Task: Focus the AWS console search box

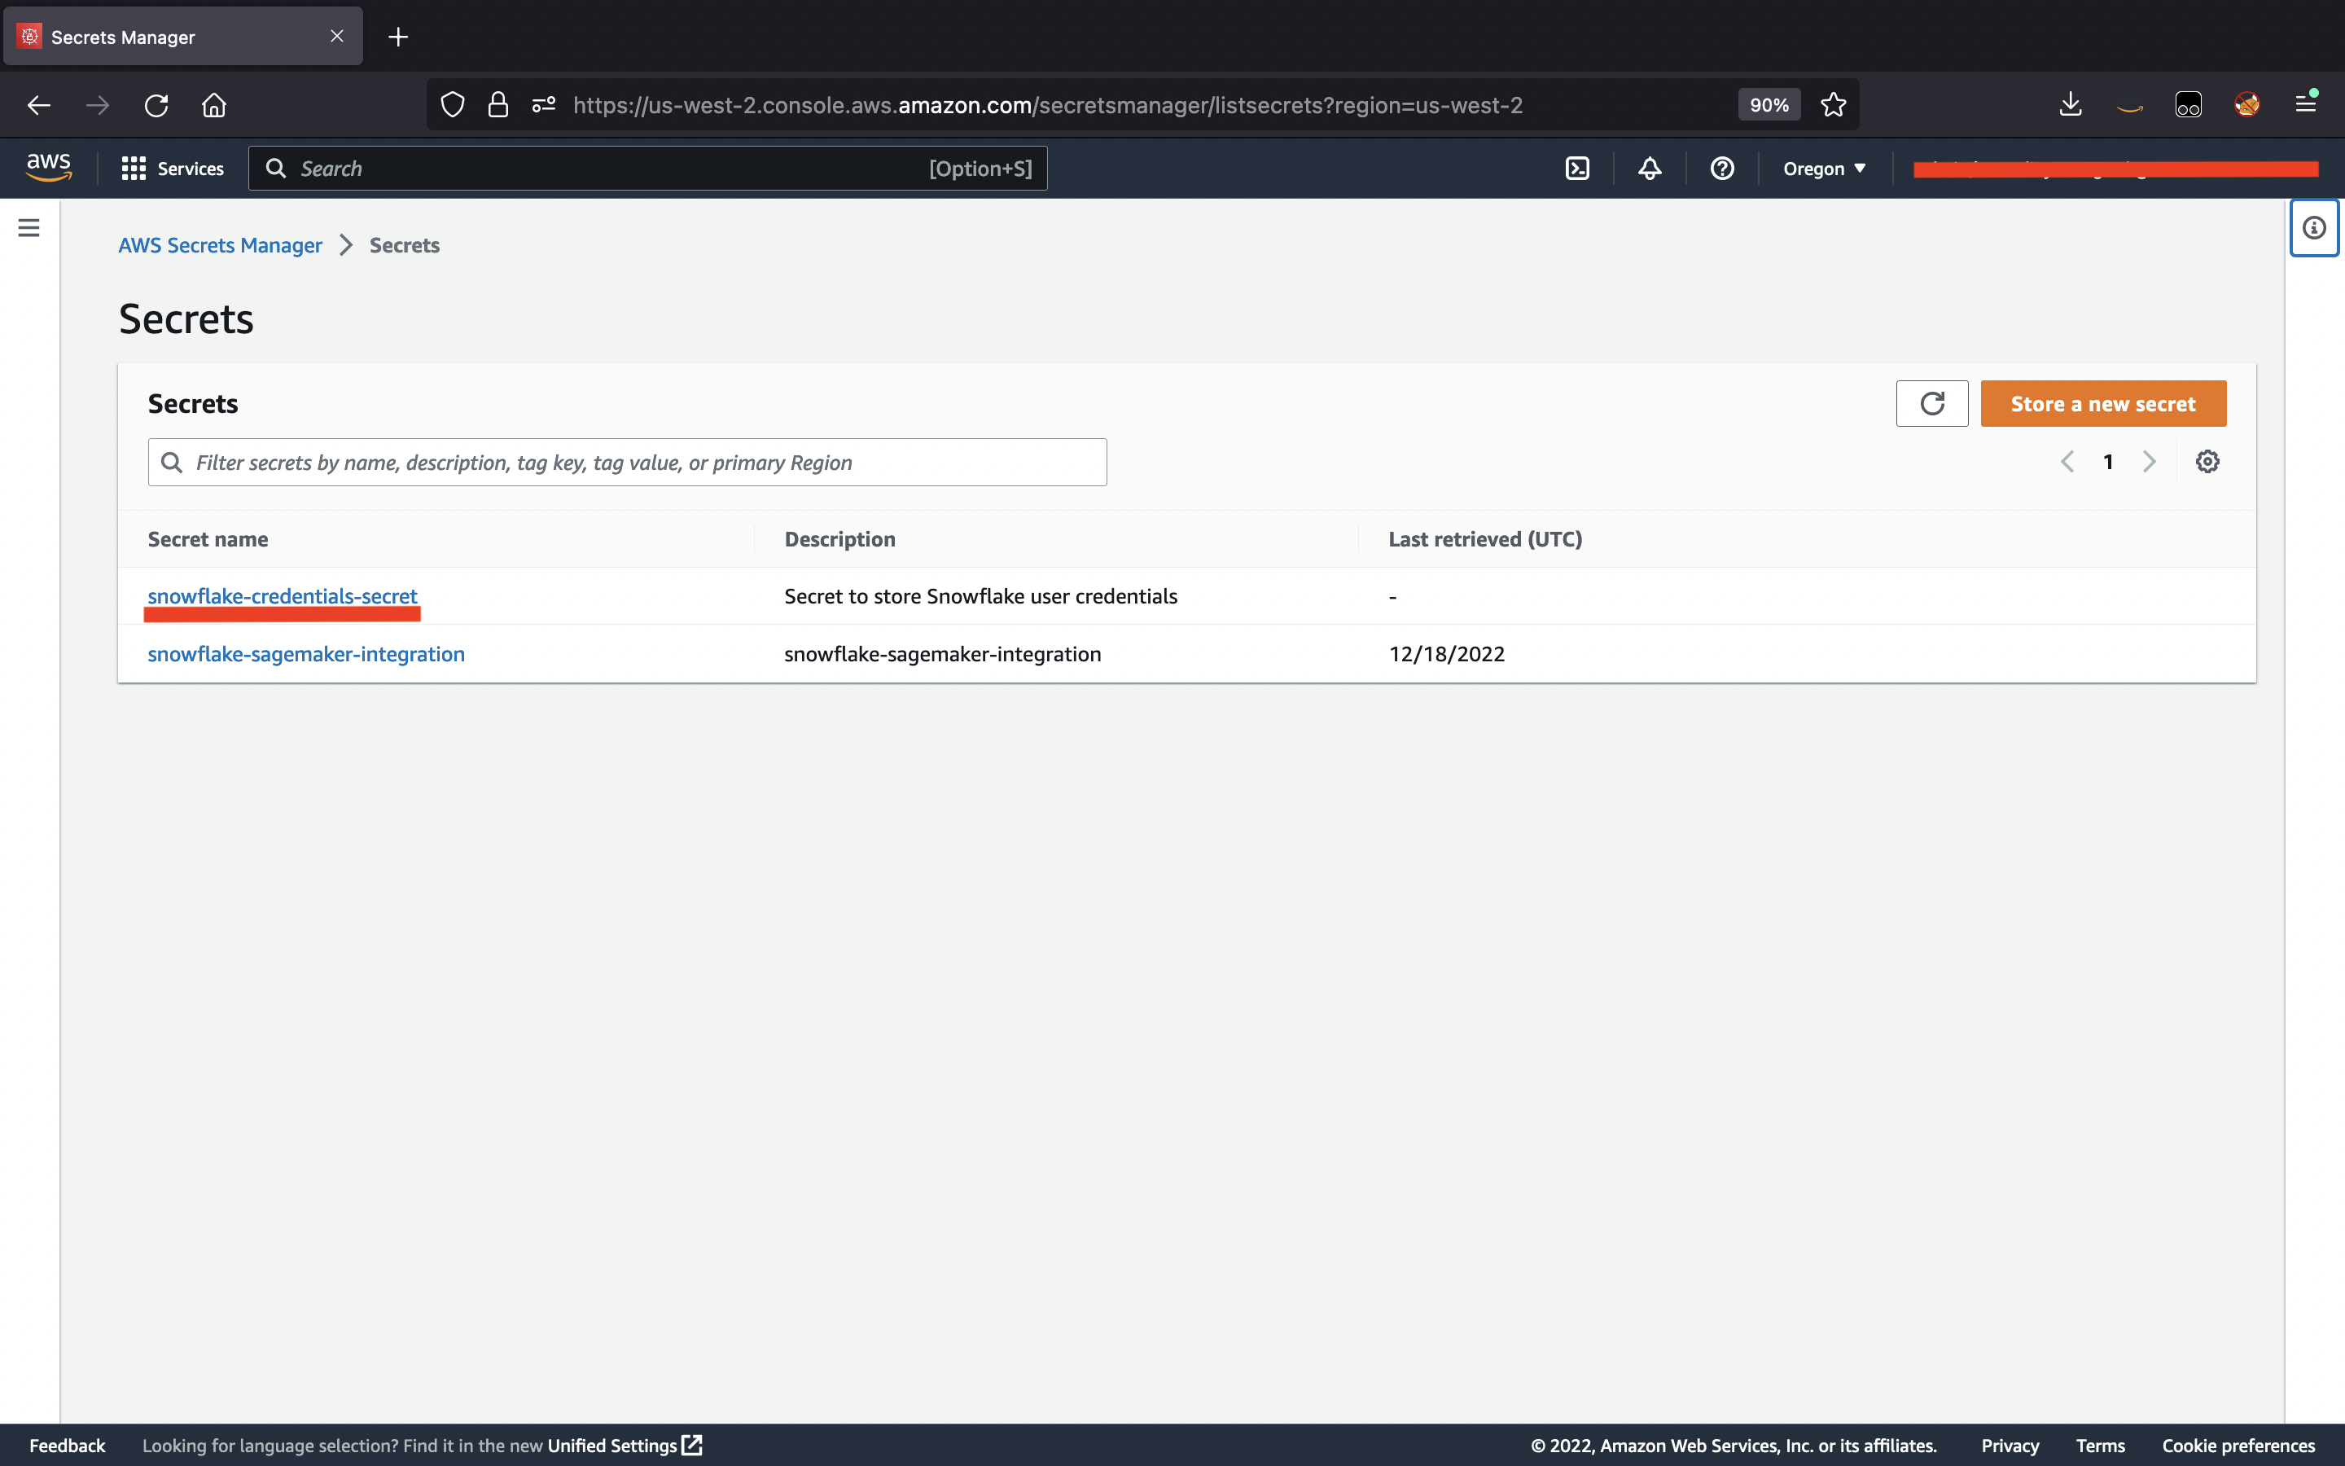Action: [x=647, y=169]
